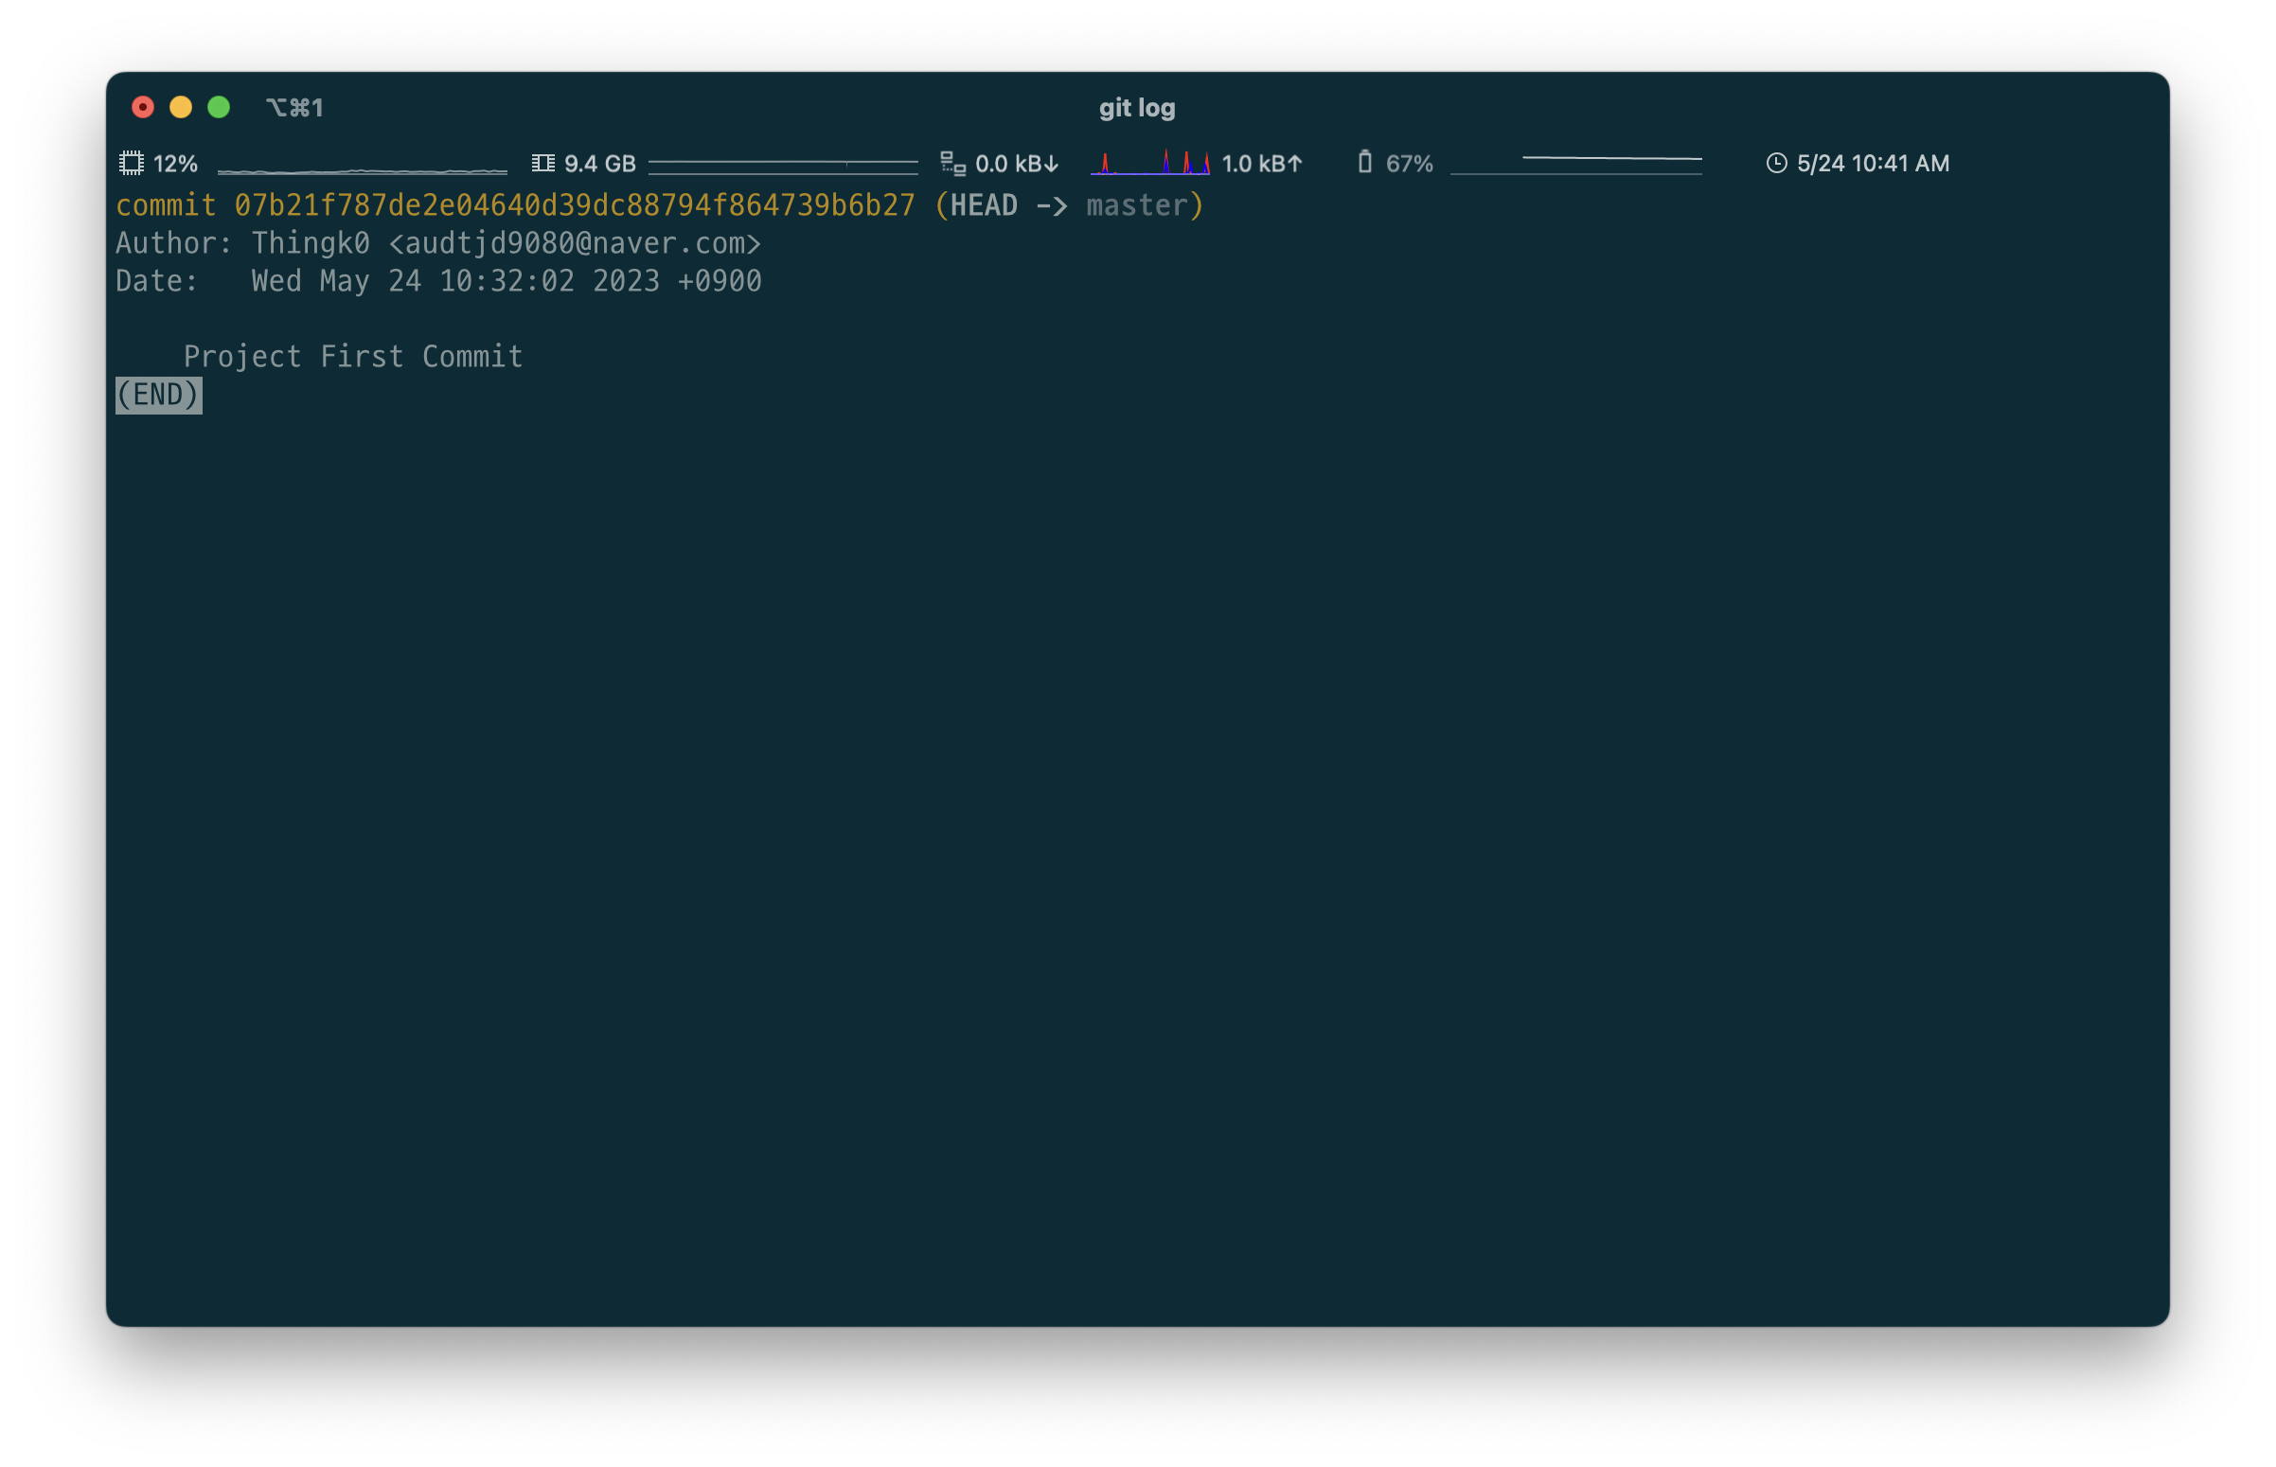Click the memory RAM icon

click(x=543, y=163)
